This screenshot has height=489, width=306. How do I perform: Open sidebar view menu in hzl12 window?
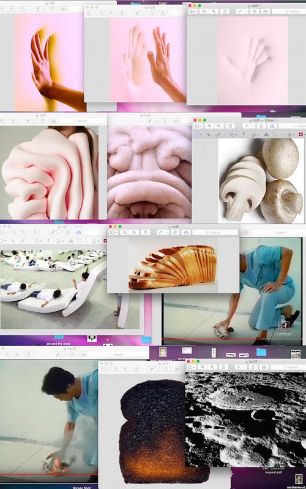pos(191,367)
